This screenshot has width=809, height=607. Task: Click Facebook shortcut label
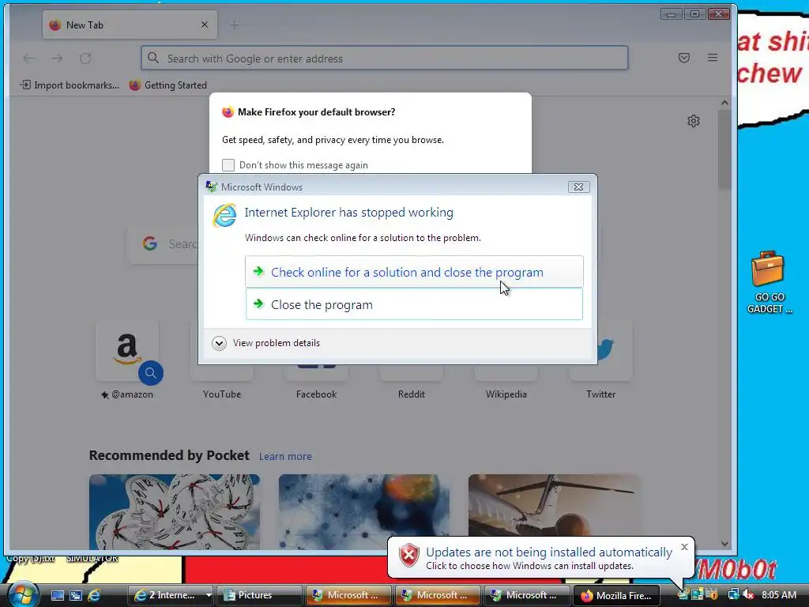click(316, 394)
